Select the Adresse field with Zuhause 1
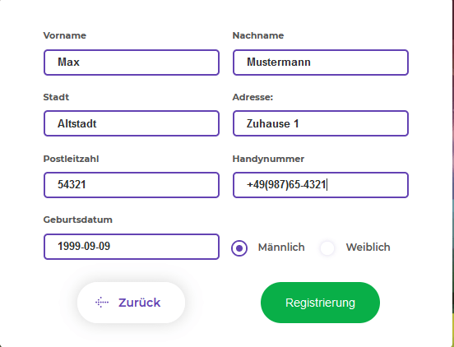Image resolution: width=454 pixels, height=347 pixels. (321, 123)
